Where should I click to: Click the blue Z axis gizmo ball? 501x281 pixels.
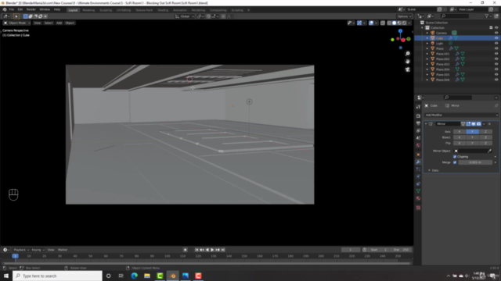[400, 31]
